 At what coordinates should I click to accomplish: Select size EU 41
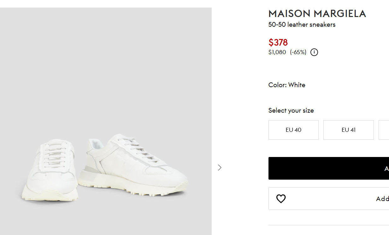(348, 130)
